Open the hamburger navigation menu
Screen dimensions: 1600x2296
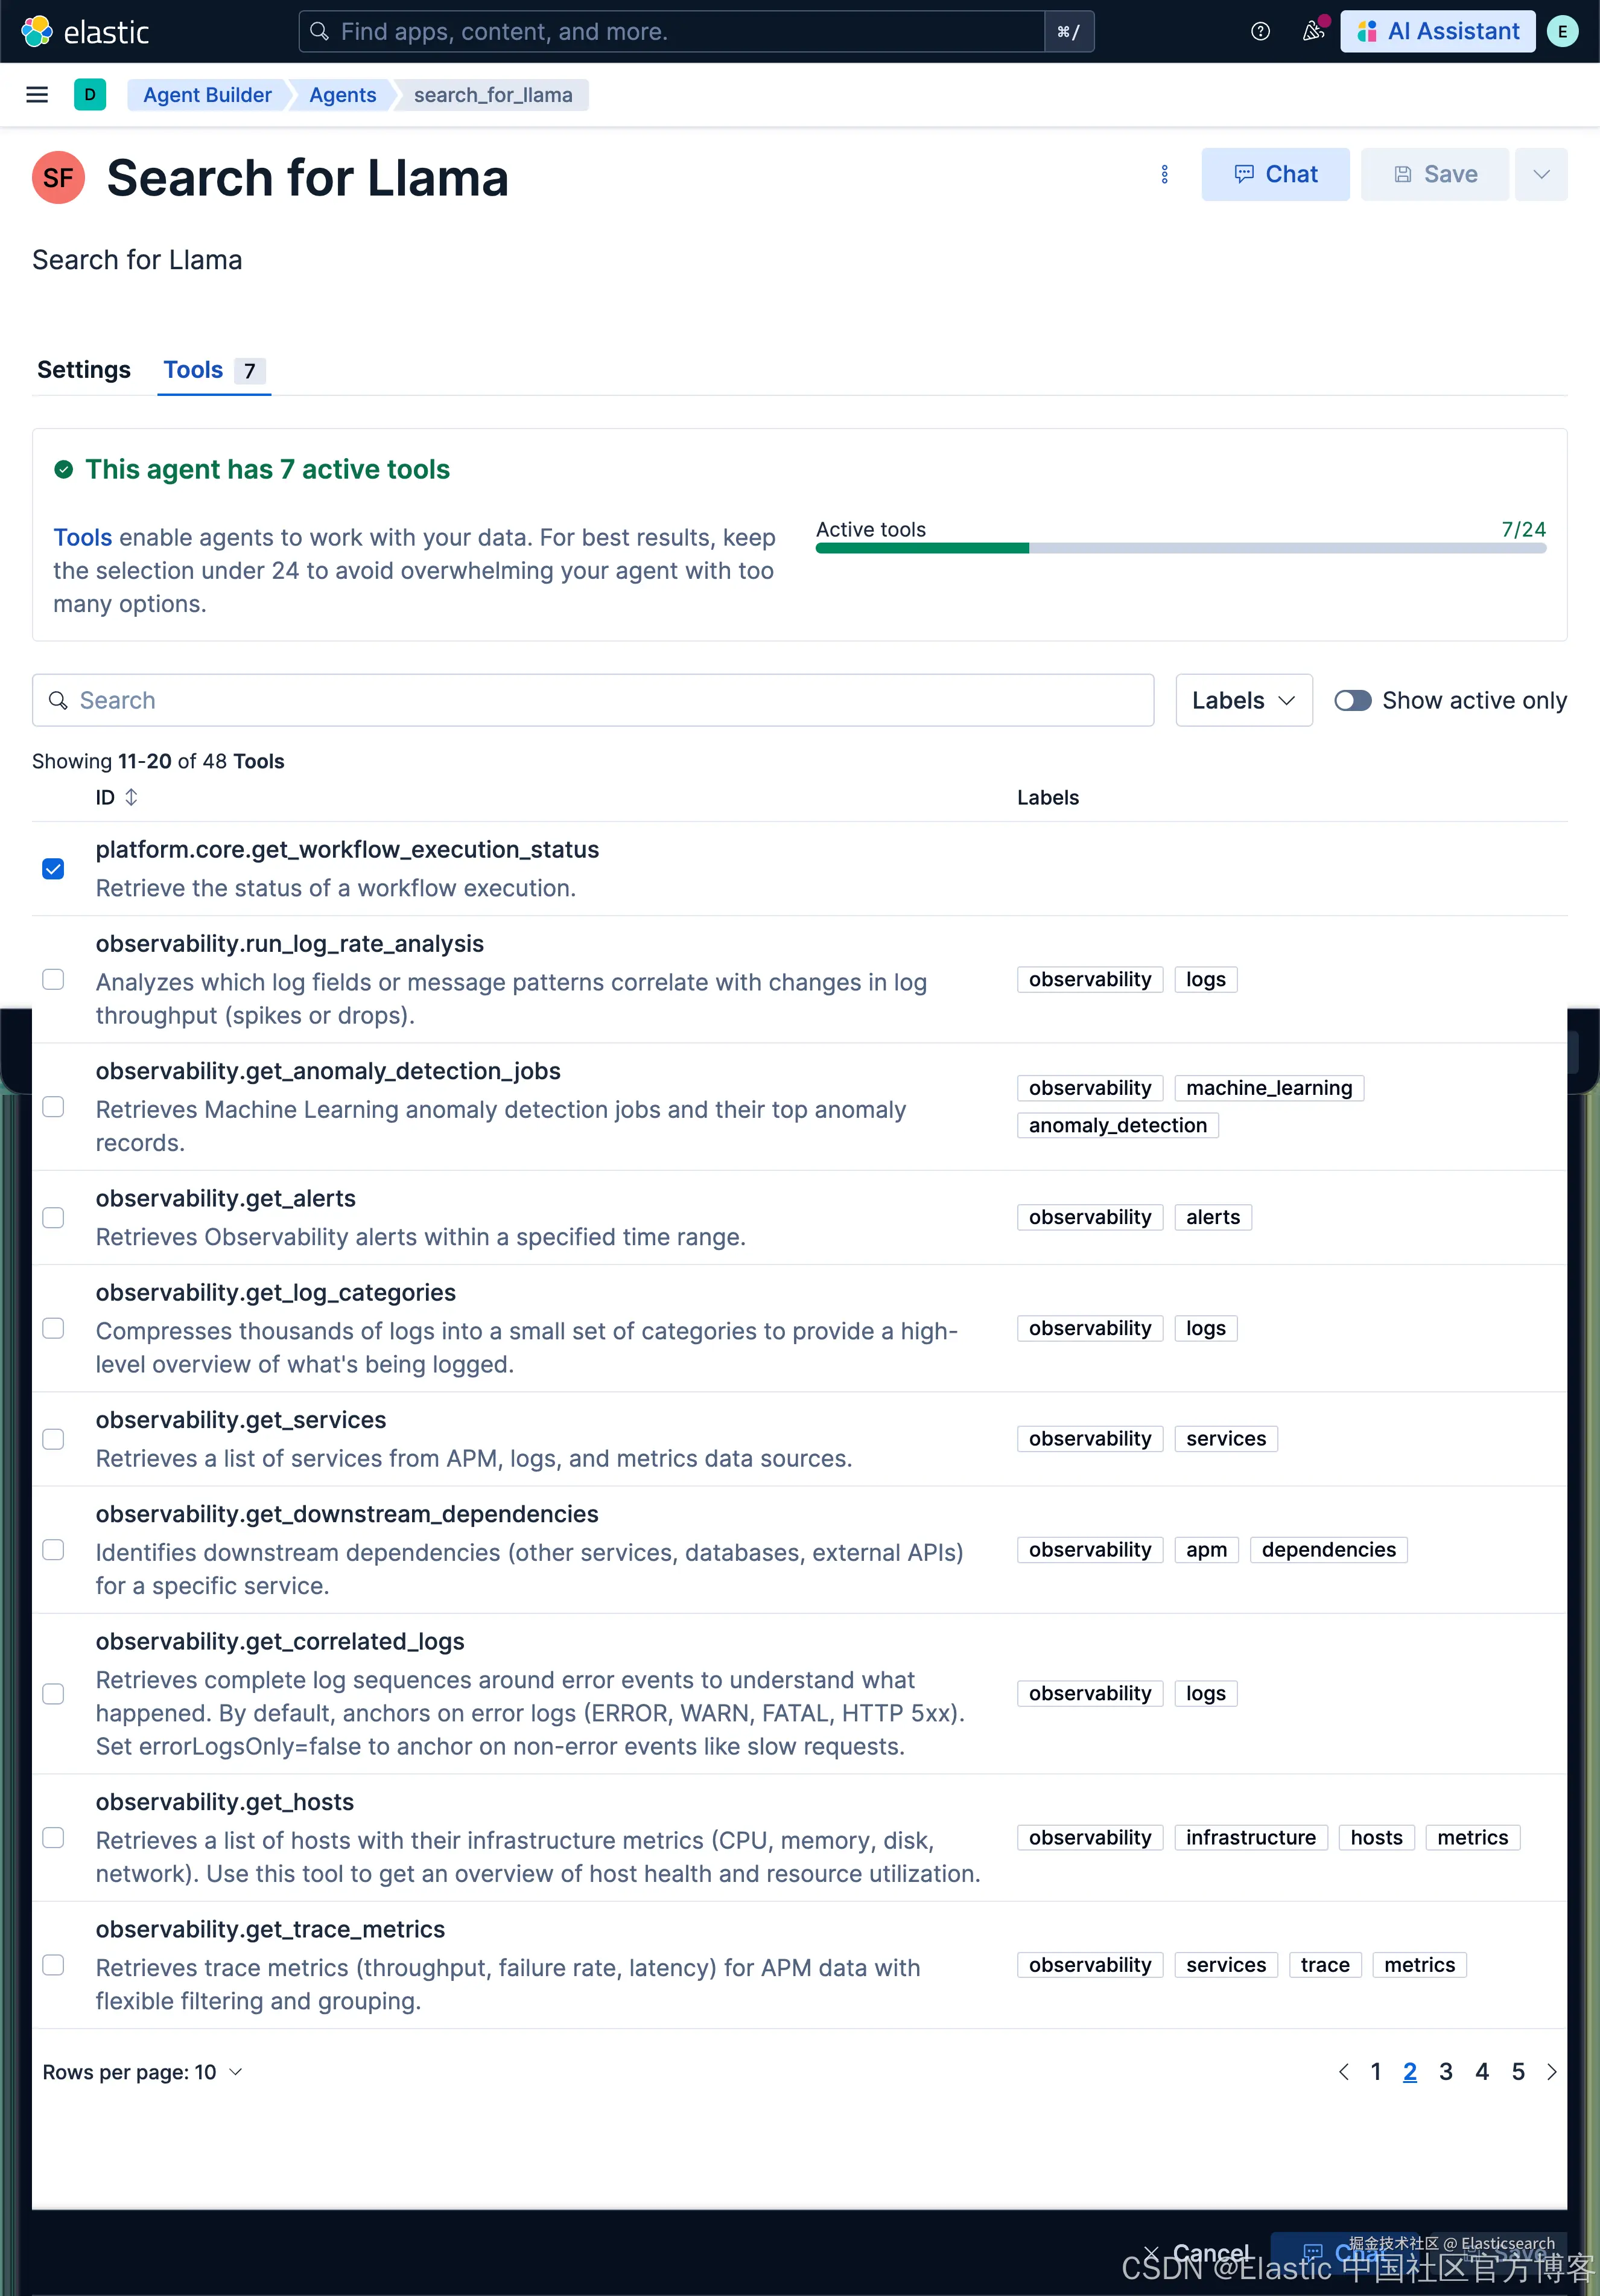pyautogui.click(x=37, y=95)
